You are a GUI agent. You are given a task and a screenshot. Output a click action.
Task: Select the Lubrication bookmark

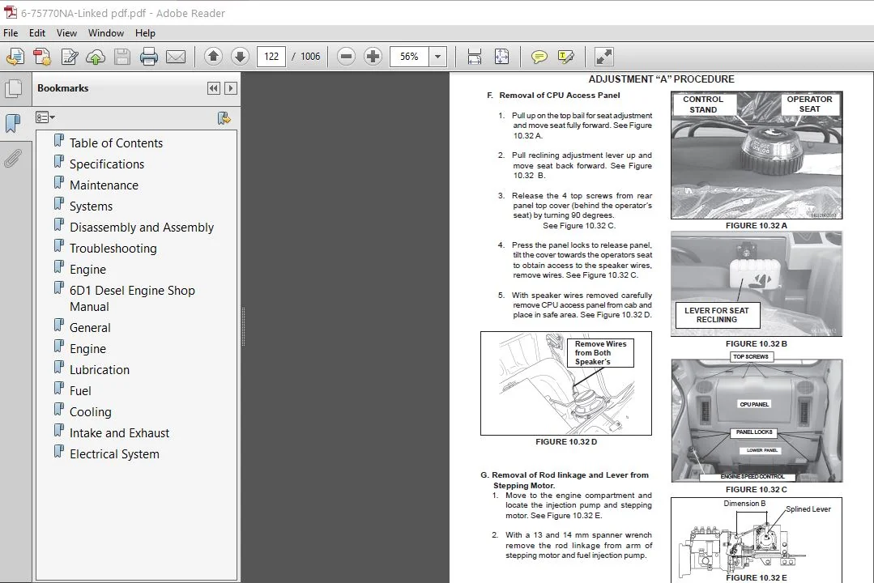tap(99, 370)
